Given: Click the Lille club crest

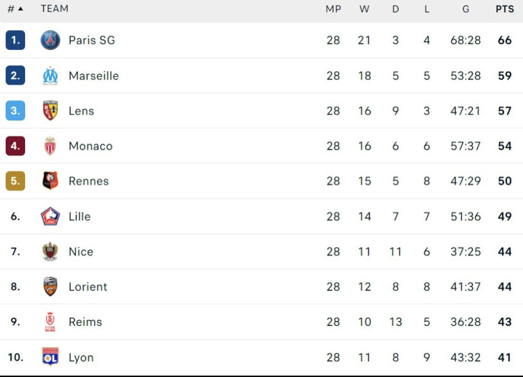Looking at the screenshot, I should point(50,216).
